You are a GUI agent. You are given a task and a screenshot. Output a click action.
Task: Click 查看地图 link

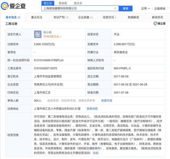coord(92,109)
